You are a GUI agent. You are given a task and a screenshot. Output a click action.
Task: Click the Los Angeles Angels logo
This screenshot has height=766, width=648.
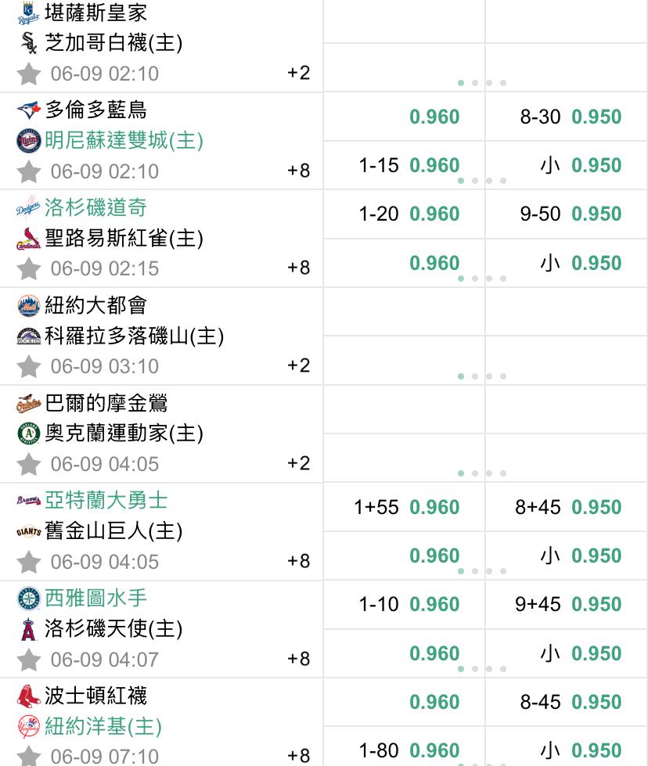click(x=28, y=629)
